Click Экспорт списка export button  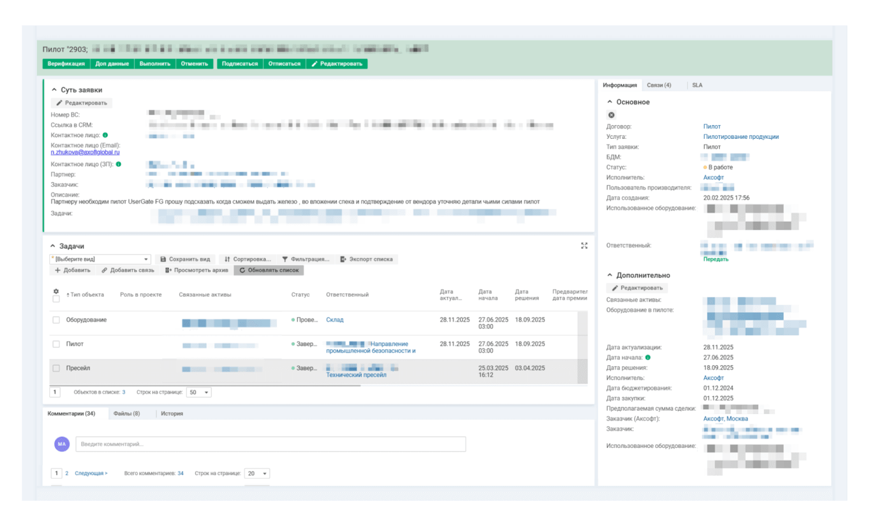pos(366,259)
